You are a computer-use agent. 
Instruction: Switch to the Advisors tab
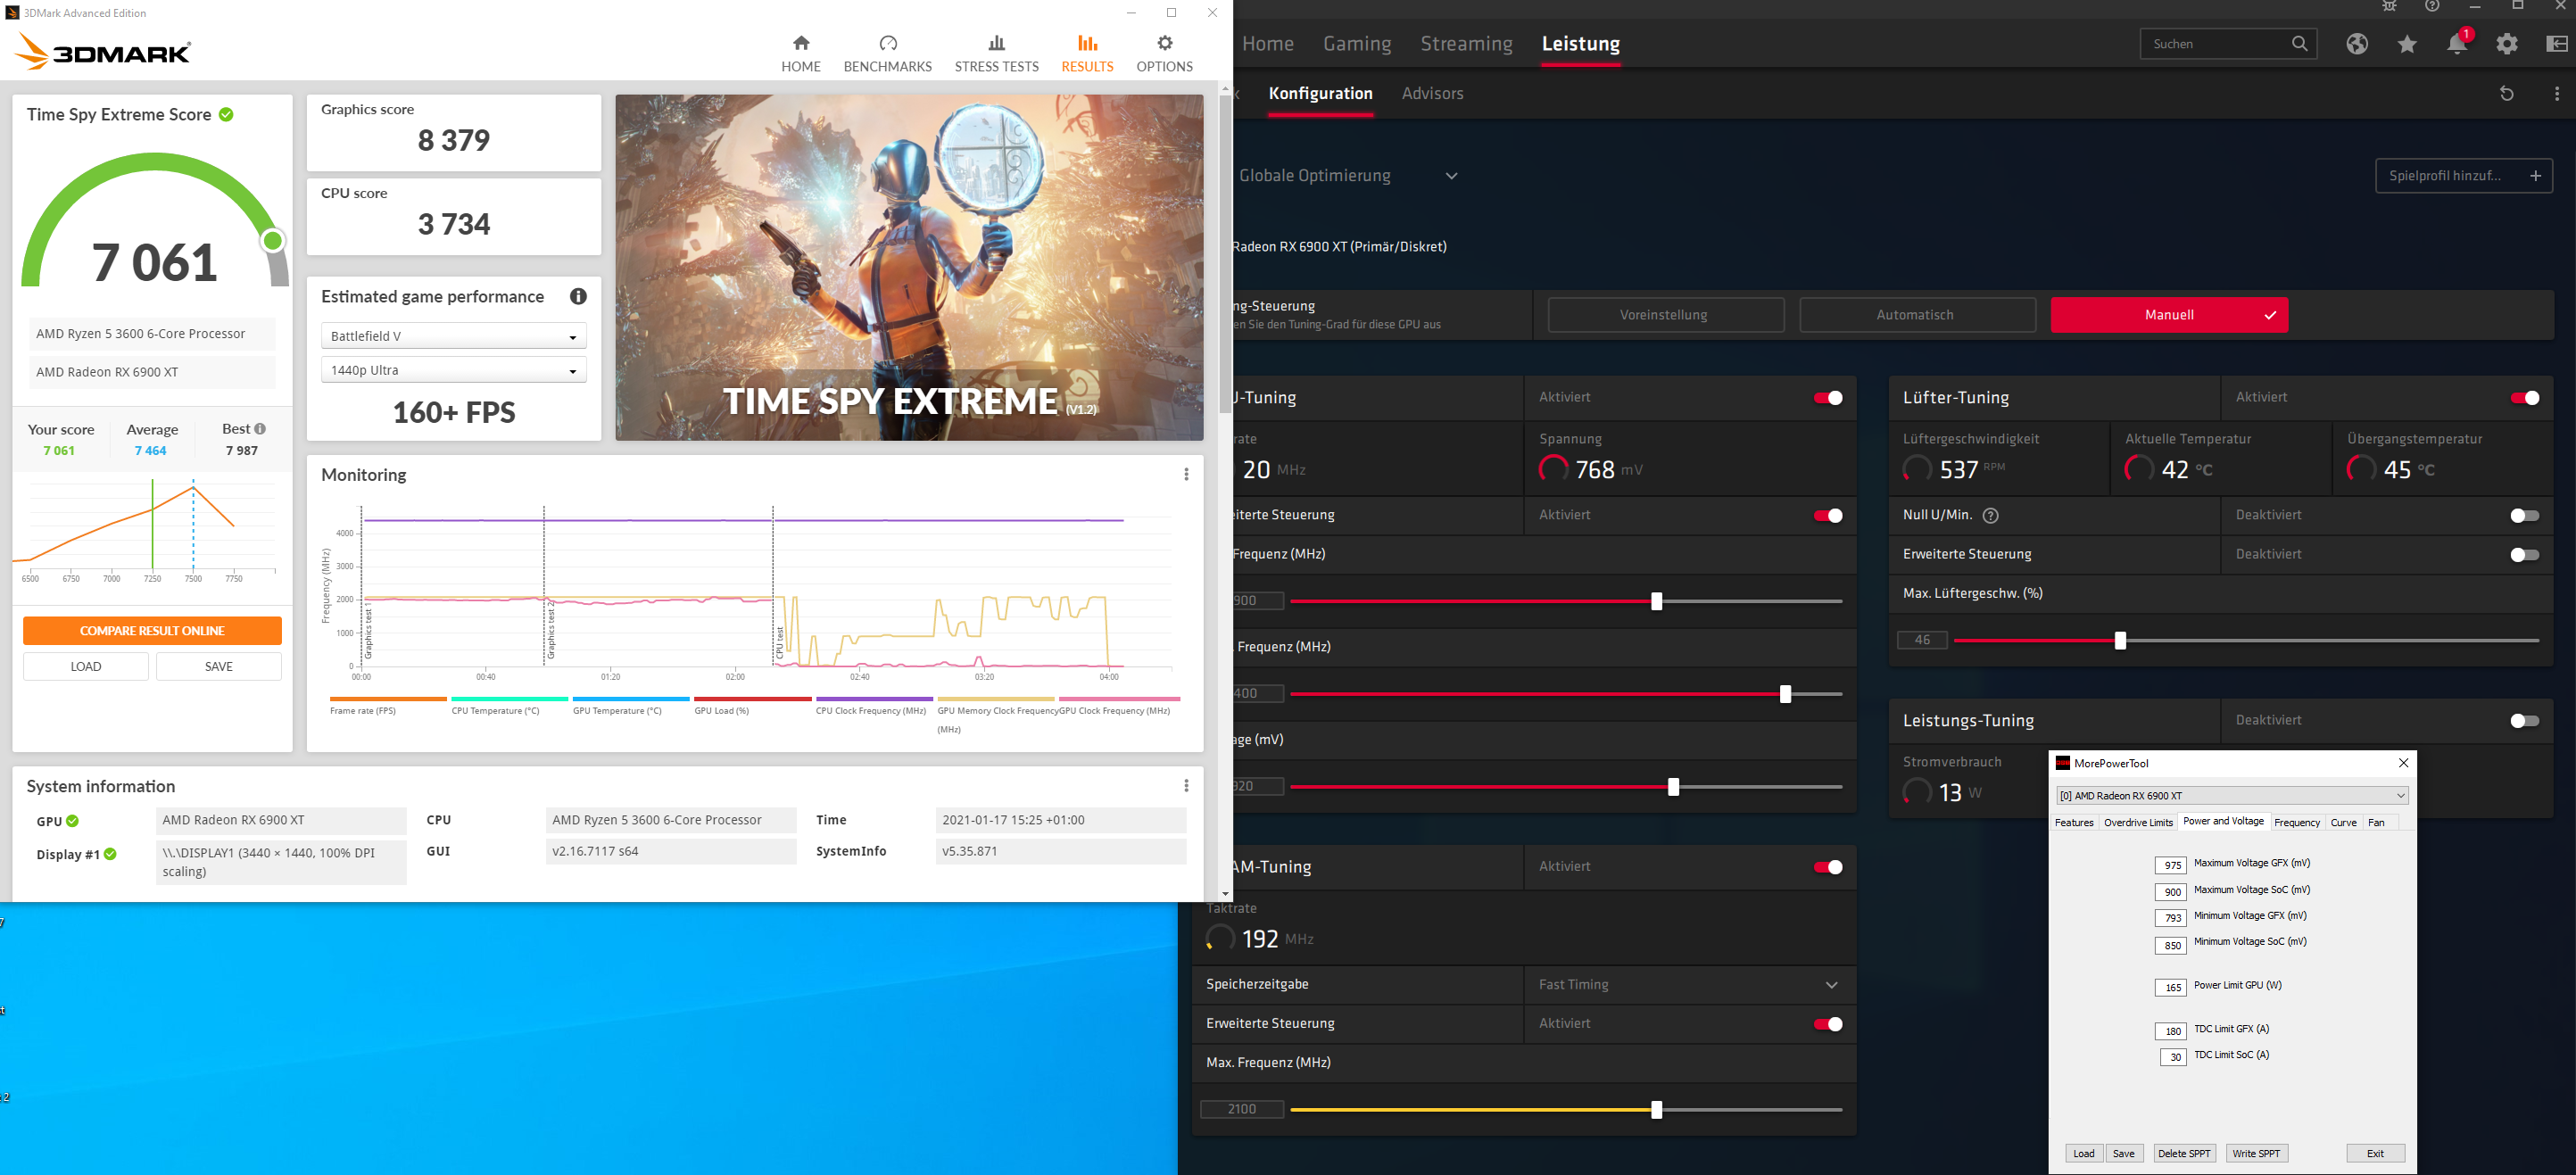pyautogui.click(x=1432, y=94)
